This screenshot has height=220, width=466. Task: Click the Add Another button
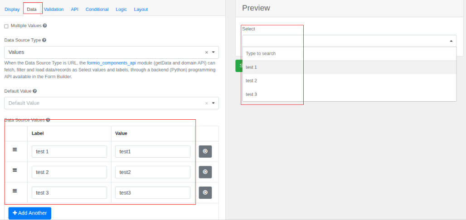coord(30,213)
